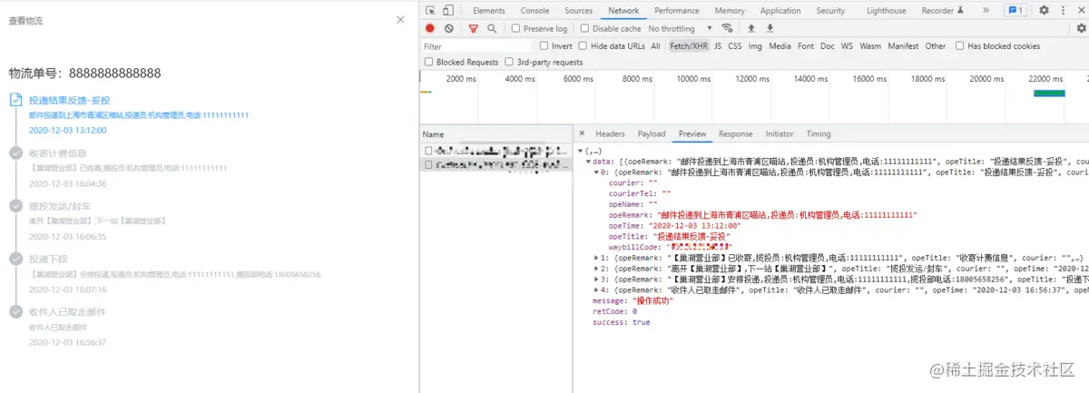Click the green bar in the timeline overview
This screenshot has height=393, width=1089.
click(1049, 93)
